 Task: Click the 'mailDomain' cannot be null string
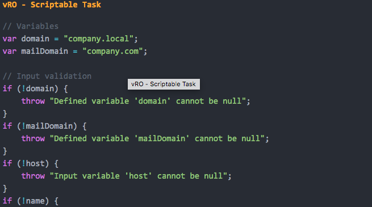(157, 138)
